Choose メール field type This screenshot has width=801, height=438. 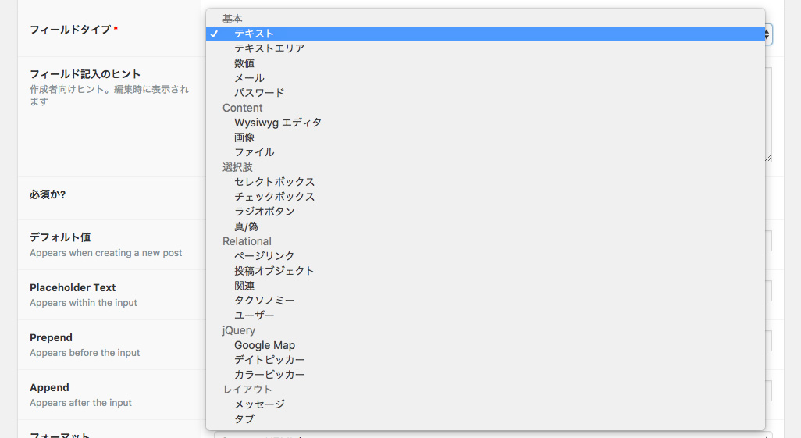pos(486,78)
